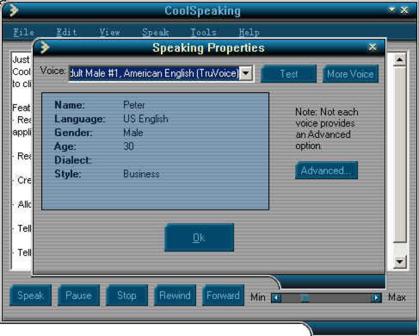
Task: Close the Speaking Properties dialog
Action: [372, 47]
